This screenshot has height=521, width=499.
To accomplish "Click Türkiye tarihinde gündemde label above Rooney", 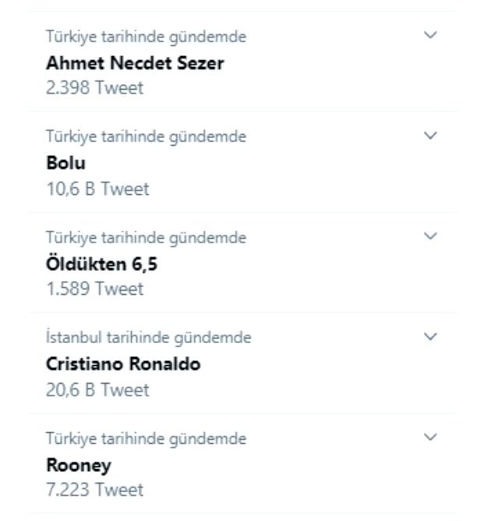I will (146, 438).
